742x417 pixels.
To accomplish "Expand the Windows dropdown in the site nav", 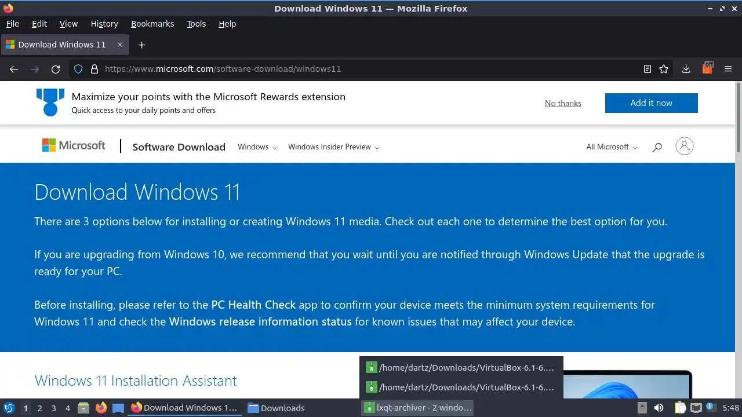I will click(x=257, y=147).
